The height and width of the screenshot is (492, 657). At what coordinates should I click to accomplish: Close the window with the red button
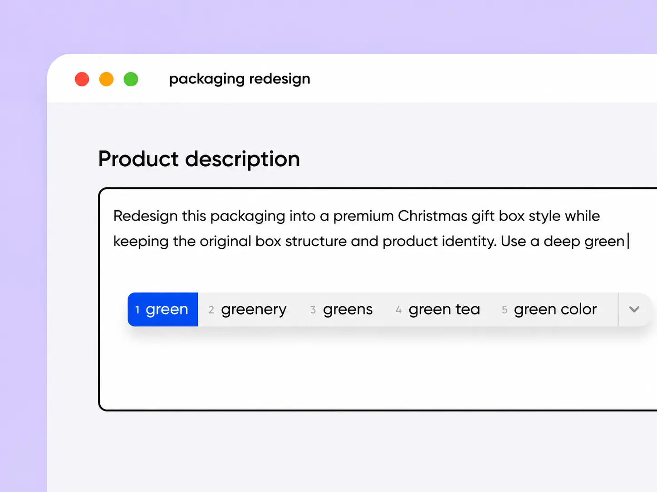click(82, 79)
